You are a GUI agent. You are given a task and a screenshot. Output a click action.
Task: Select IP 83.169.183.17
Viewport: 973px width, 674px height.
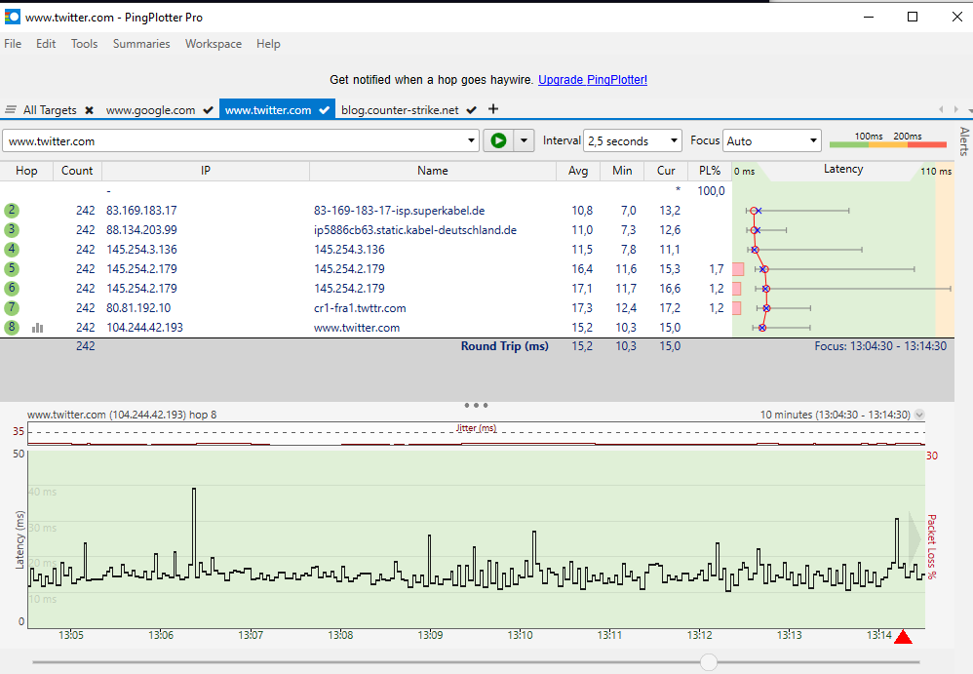coord(141,211)
